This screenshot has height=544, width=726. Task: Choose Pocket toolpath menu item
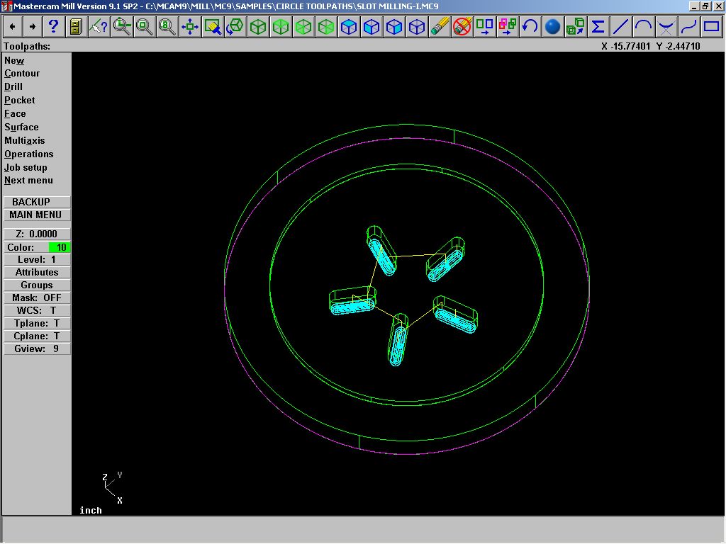pos(20,101)
